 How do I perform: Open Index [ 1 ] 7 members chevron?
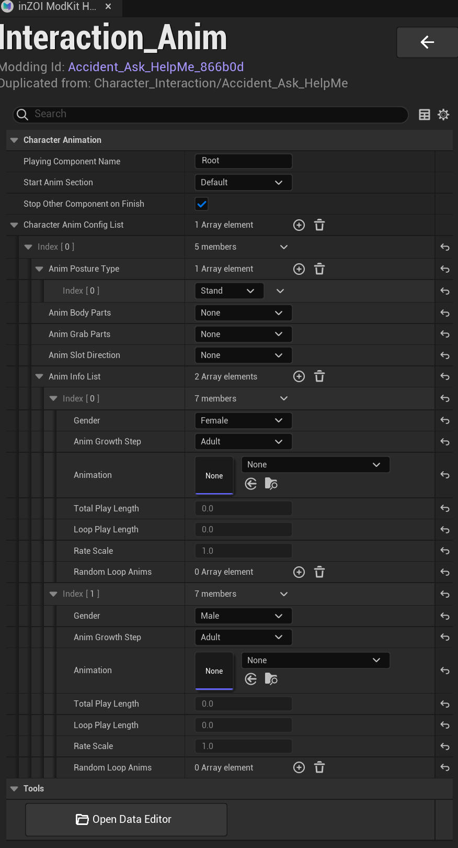284,594
